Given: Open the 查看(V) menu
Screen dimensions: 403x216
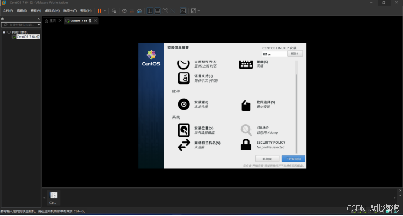Looking at the screenshot, I should coord(36,11).
